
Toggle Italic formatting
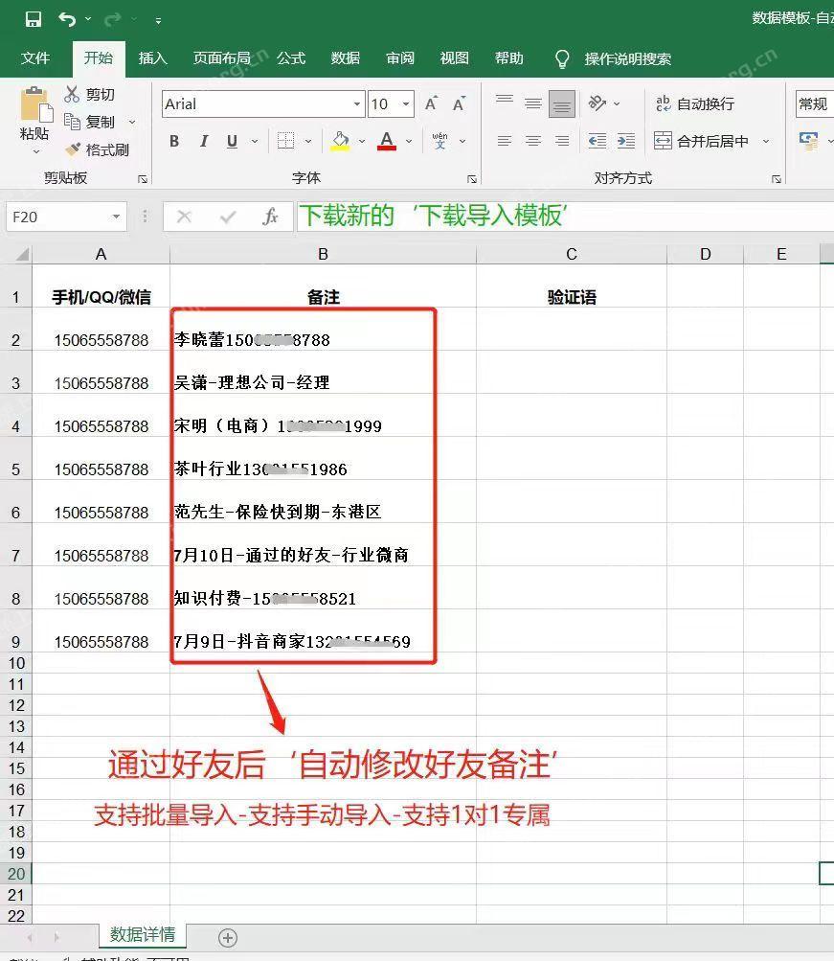[x=203, y=142]
